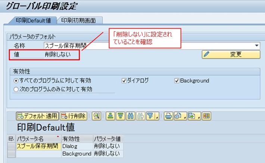
Task: Click the 値 field showing 削除しない
Action: 58,54
